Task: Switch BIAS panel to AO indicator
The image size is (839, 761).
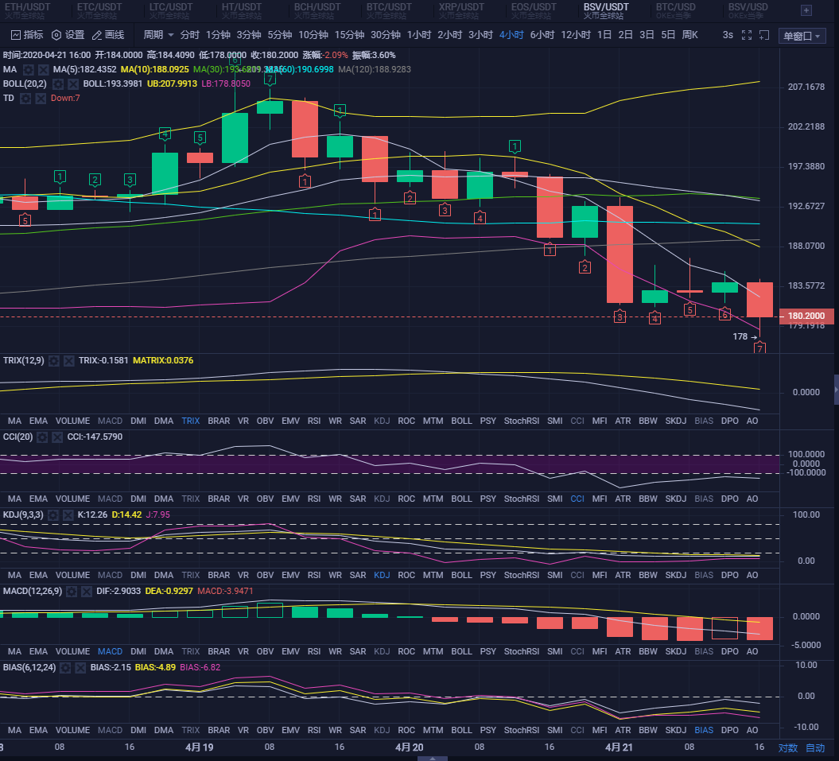Action: (752, 731)
